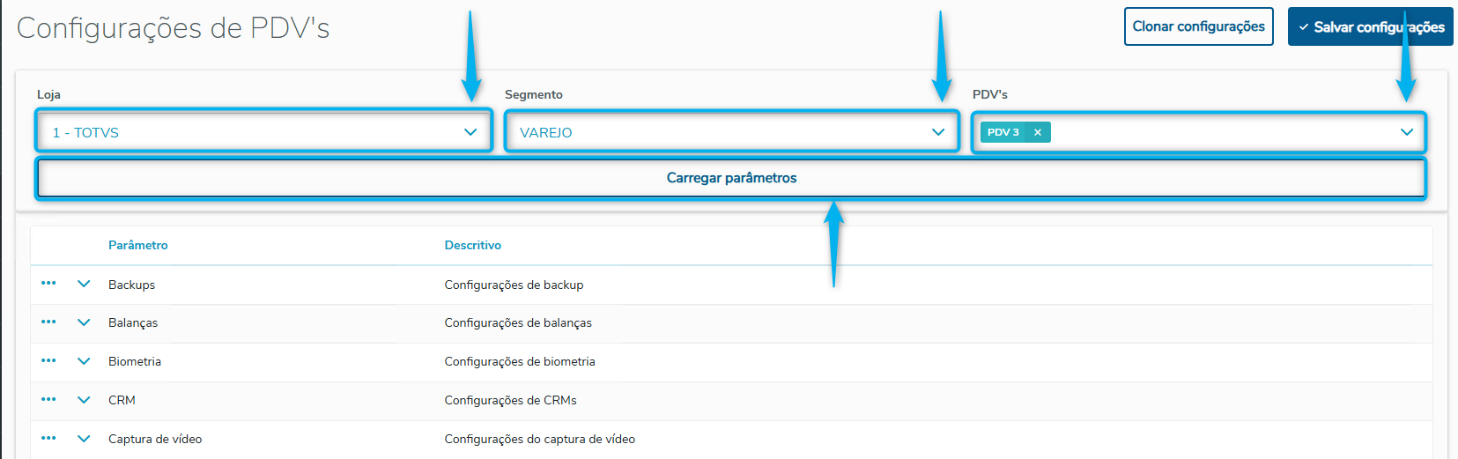
Task: Click the Carregar parâmetros button
Action: click(x=731, y=178)
